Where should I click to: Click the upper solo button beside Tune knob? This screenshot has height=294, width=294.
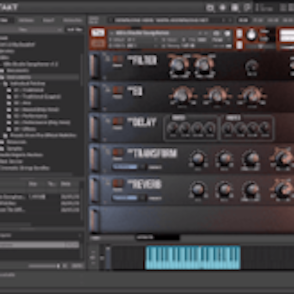point(239,33)
